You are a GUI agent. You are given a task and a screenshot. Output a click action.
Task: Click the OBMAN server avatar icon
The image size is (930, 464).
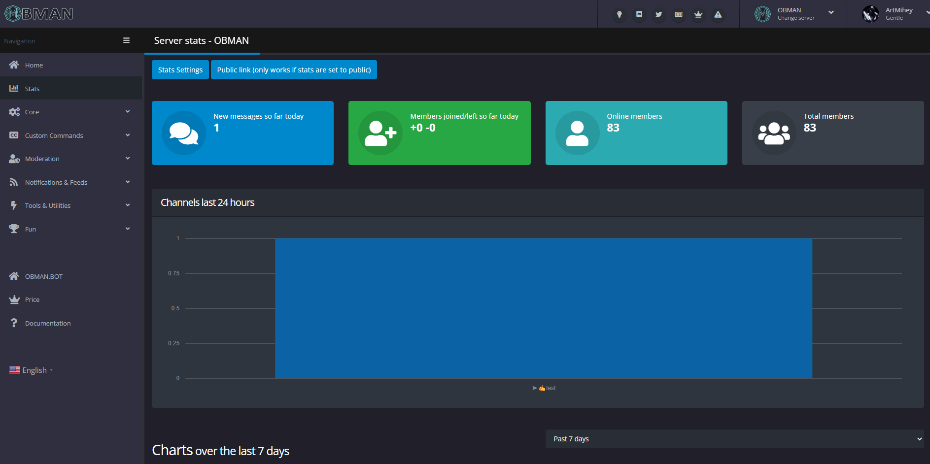[762, 14]
